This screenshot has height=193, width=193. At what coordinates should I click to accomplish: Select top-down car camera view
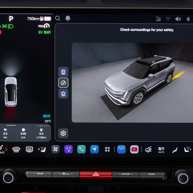63,72
